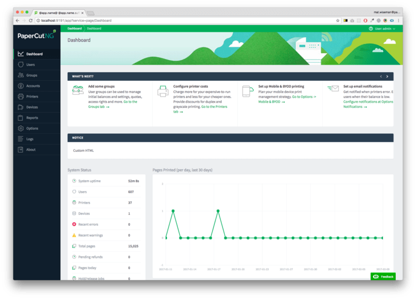Click the Devices status row icon
This screenshot has width=416, height=299.
point(74,214)
